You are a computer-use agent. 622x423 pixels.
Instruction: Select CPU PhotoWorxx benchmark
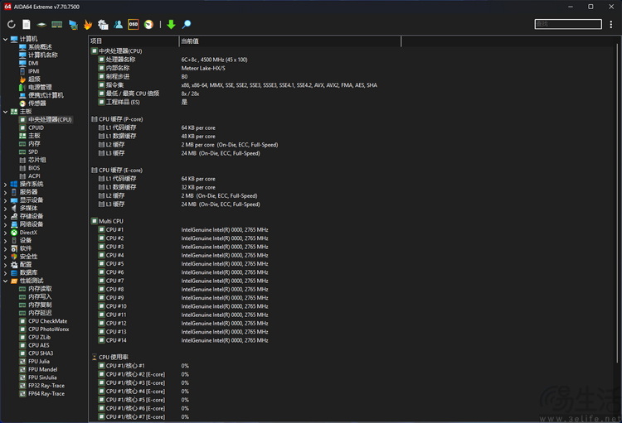(48, 329)
